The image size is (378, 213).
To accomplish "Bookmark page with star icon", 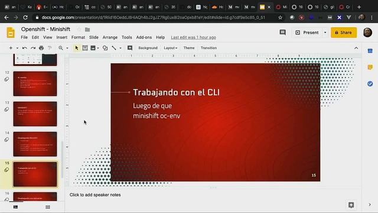I will [280, 17].
